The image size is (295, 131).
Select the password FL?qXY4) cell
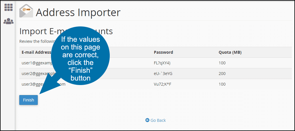162,63
